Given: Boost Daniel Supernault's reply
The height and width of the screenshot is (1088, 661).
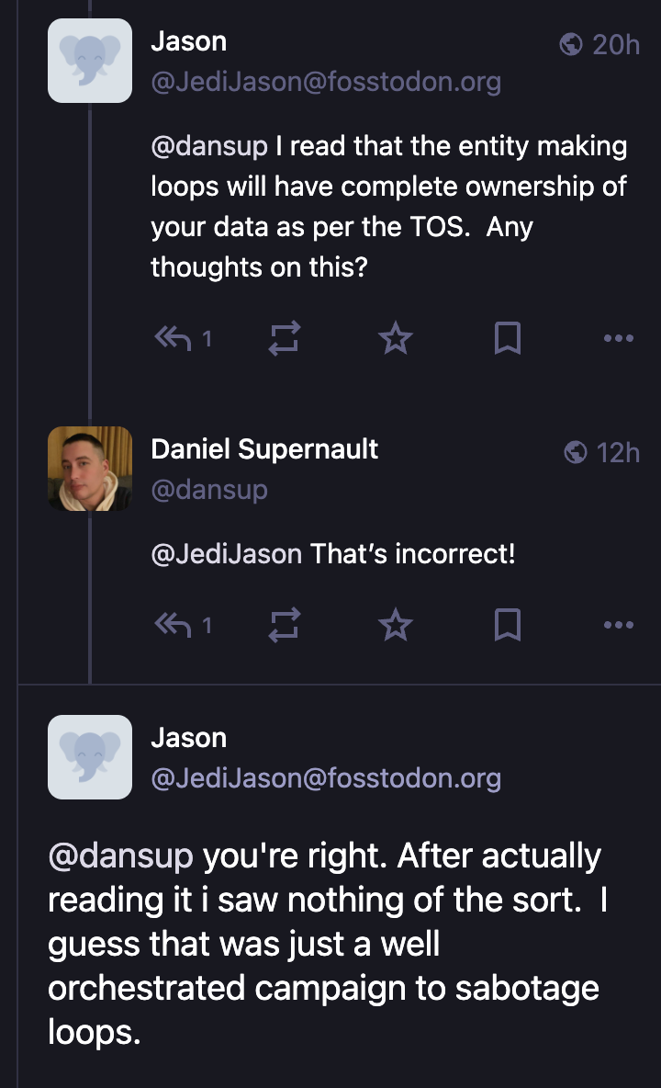Looking at the screenshot, I should pyautogui.click(x=284, y=626).
